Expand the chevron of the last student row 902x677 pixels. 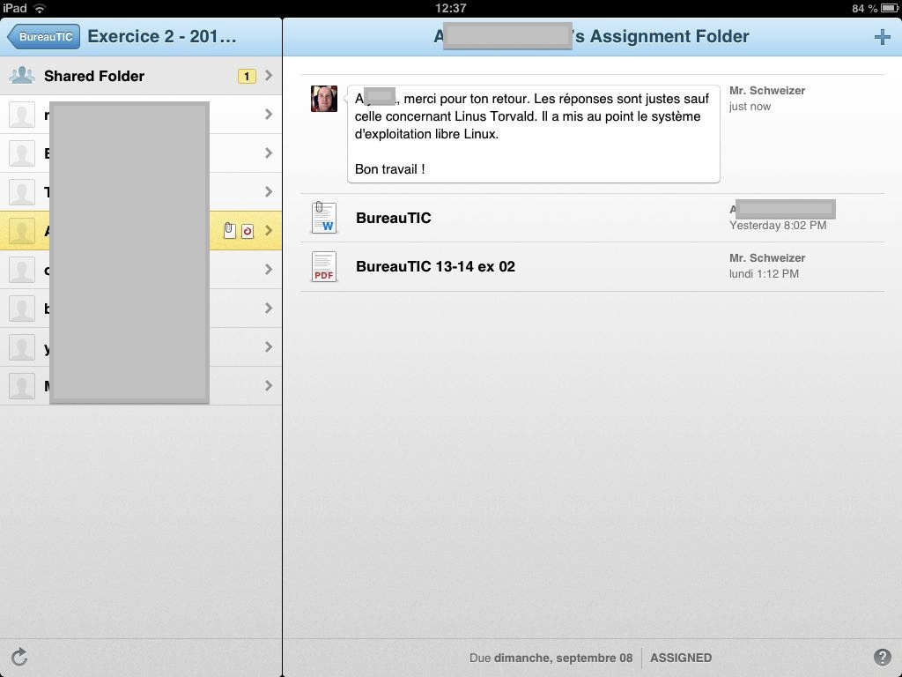(x=269, y=386)
